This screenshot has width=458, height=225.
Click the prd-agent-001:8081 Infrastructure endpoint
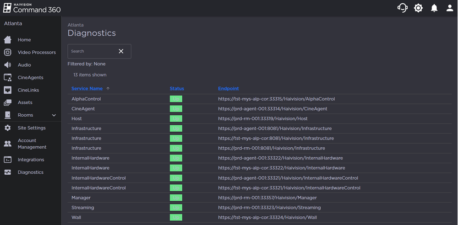[x=275, y=129]
